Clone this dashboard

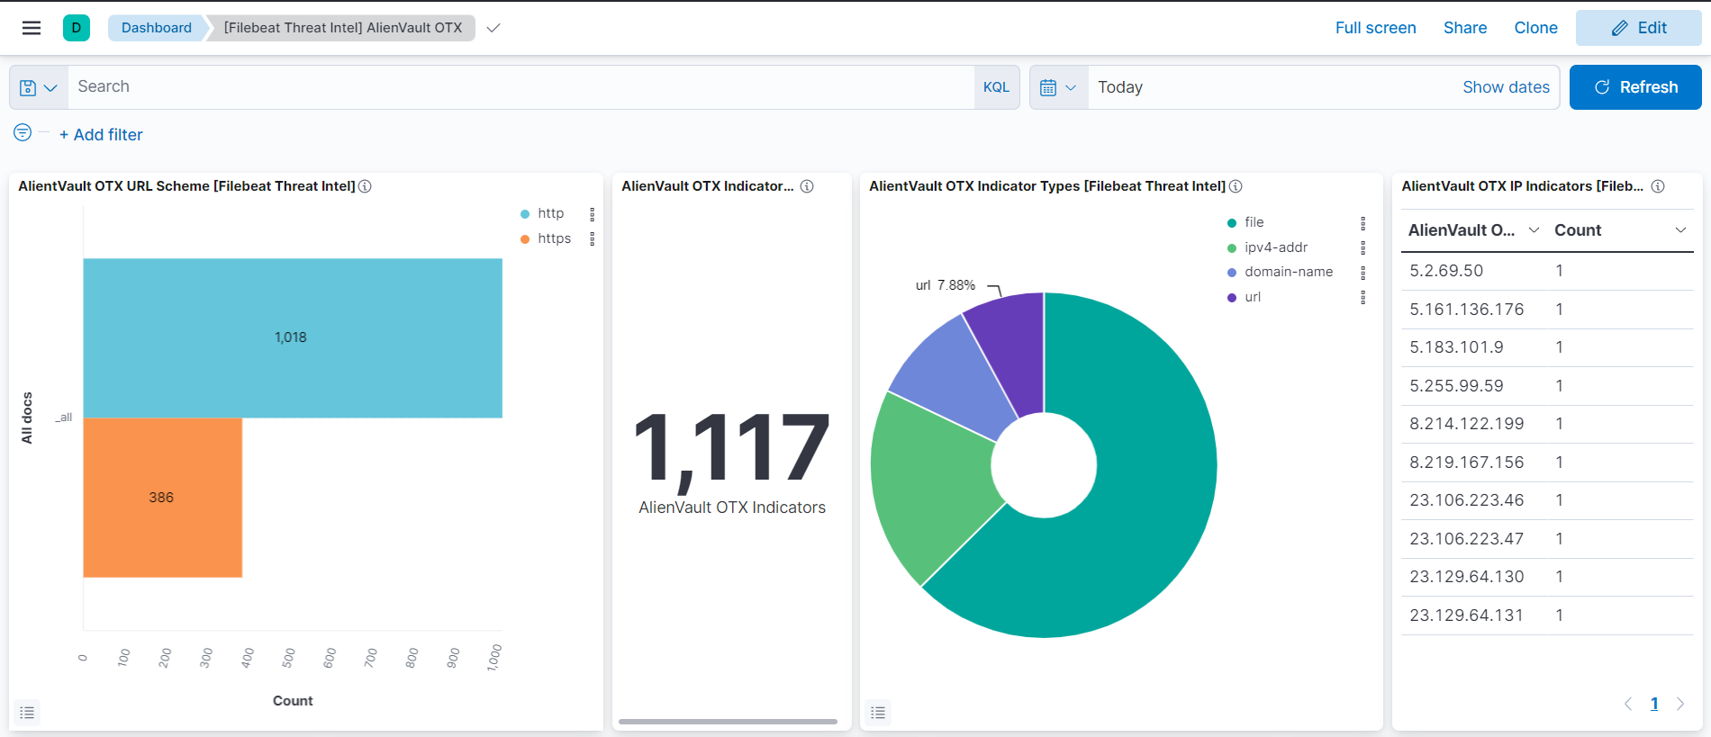click(x=1535, y=28)
